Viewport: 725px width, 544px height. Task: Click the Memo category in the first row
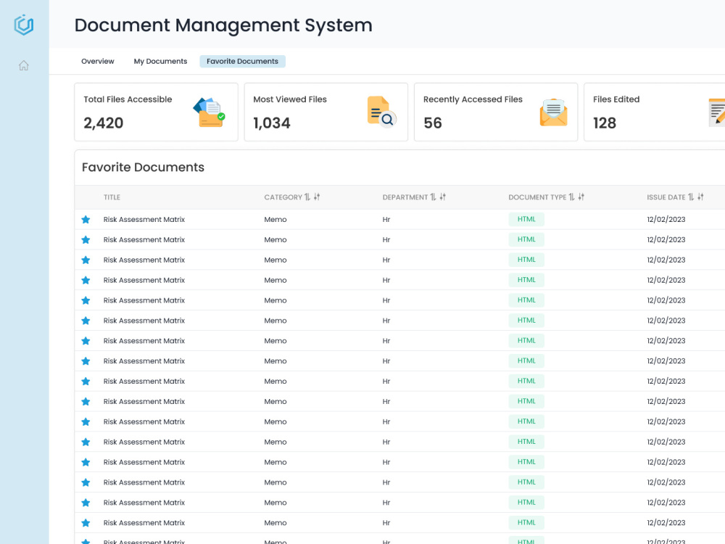coord(275,220)
